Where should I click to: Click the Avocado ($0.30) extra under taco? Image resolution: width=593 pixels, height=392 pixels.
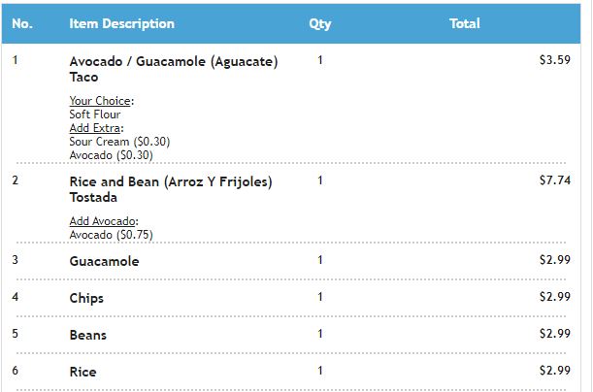pyautogui.click(x=112, y=155)
